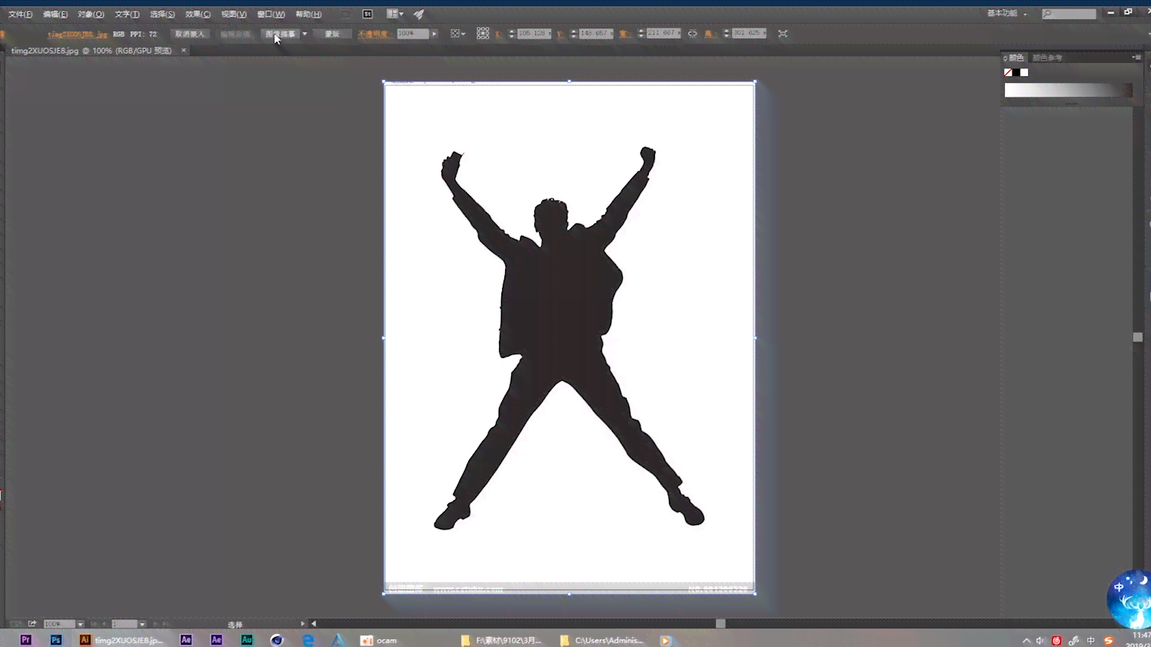Click the X coordinate stepper arrows
The height and width of the screenshot is (647, 1151).
(x=512, y=34)
